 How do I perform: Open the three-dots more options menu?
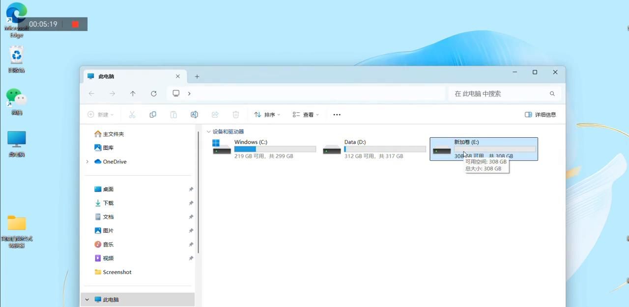[337, 115]
